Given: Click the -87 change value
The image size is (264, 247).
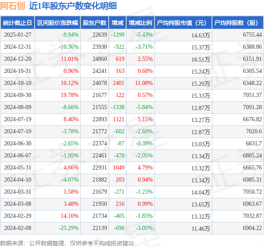Looking at the screenshot, I should (x=121, y=143).
